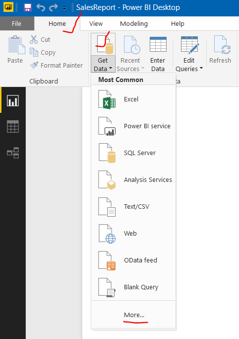Click the Refresh icon
This screenshot has width=239, height=339.
click(222, 45)
